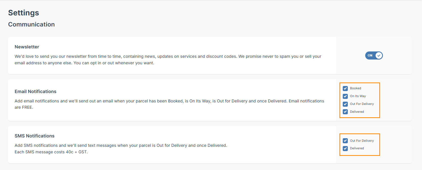Screen dimensions: 422x170
Task: Click the Newsletter card title
Action: pos(27,47)
